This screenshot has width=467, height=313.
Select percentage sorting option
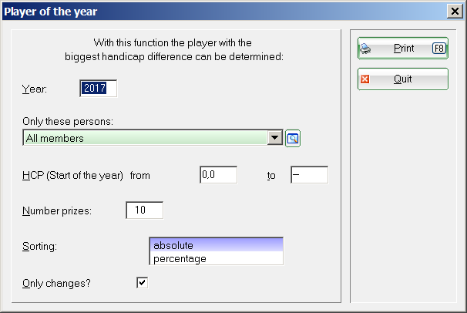tap(216, 258)
